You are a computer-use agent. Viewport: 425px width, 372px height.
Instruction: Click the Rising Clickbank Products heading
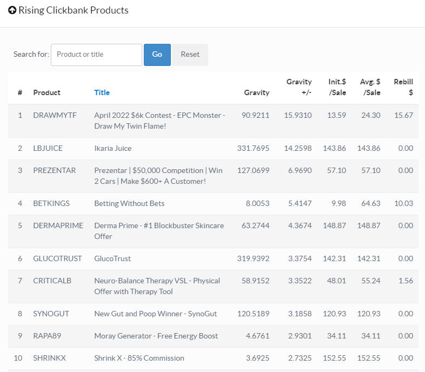pos(74,10)
